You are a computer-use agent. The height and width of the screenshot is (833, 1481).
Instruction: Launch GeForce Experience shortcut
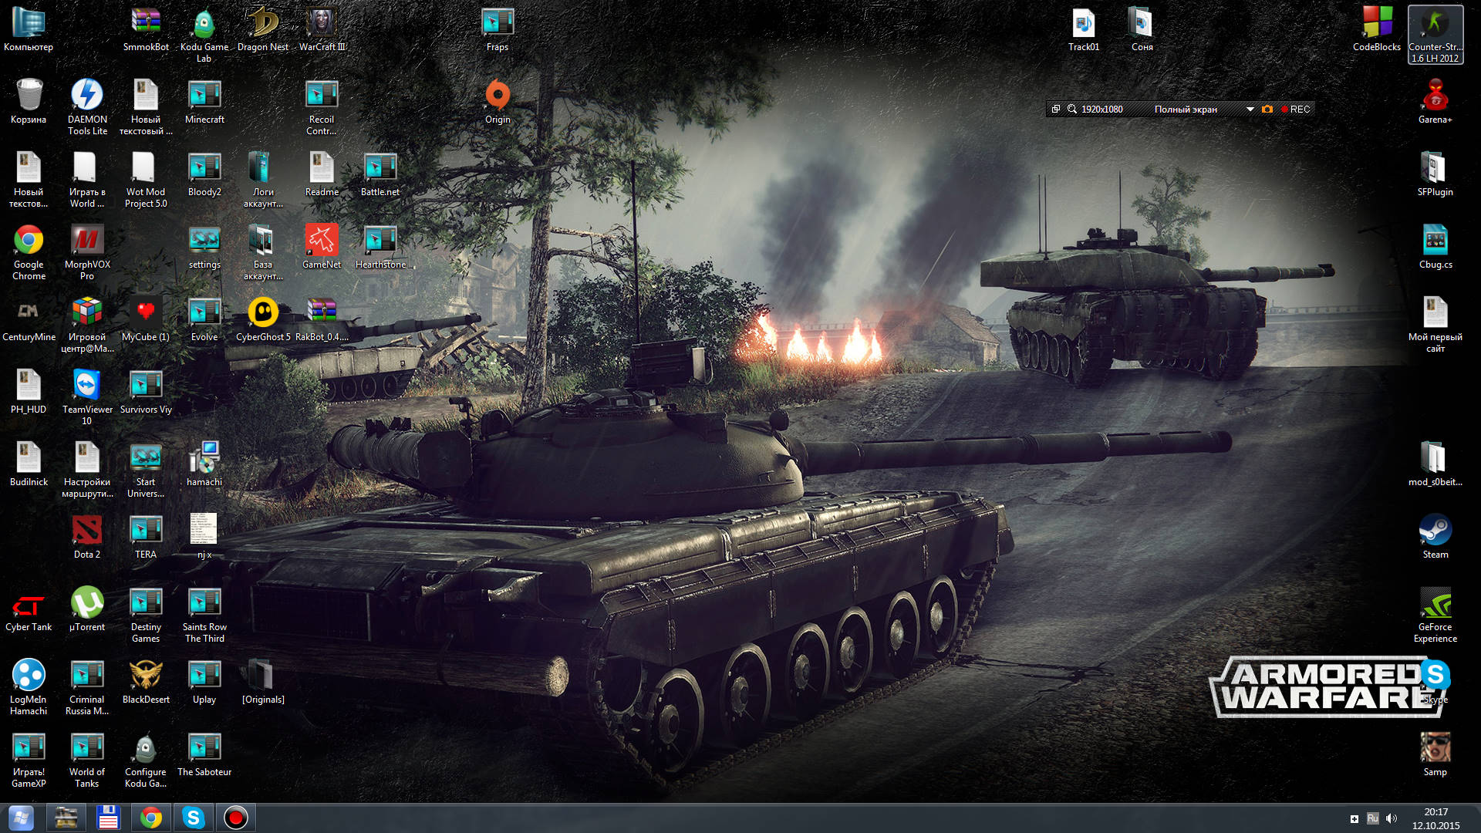1435,614
